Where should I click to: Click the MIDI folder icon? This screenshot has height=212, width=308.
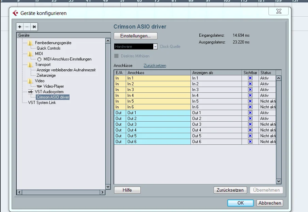31,54
